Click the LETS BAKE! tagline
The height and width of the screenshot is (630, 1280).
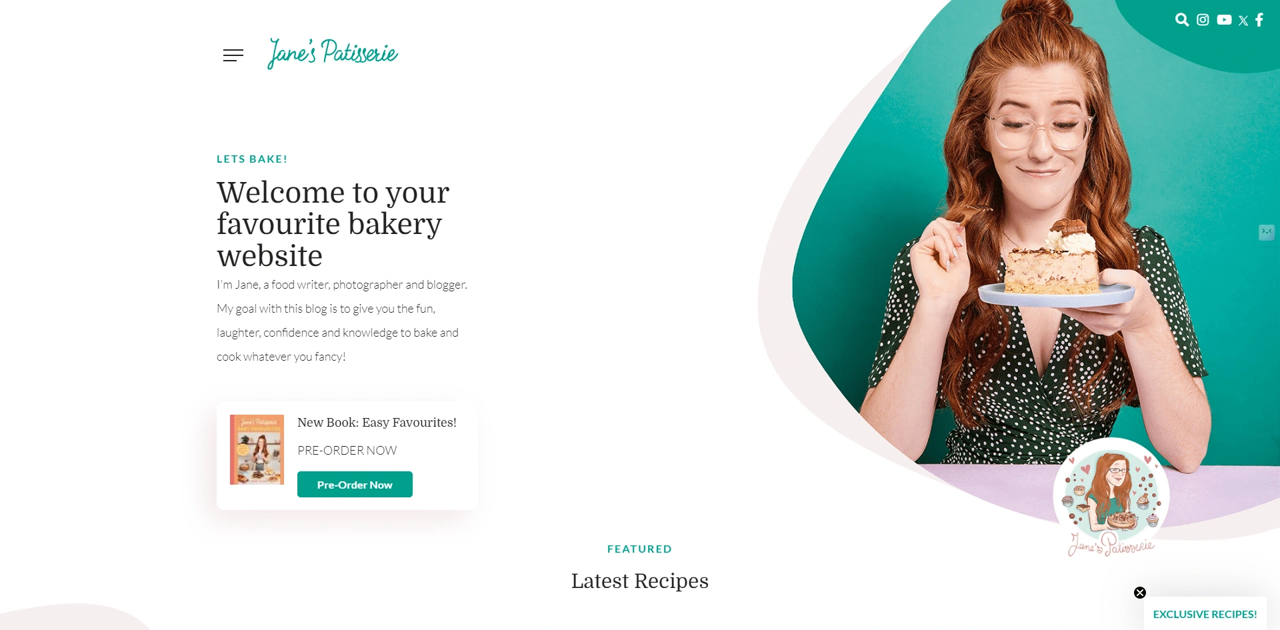252,159
